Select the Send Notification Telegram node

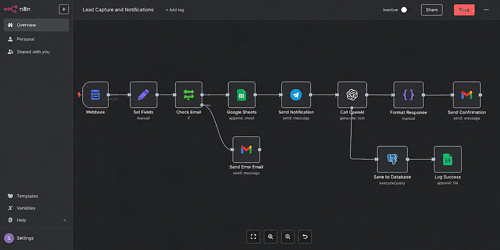[x=296, y=94]
